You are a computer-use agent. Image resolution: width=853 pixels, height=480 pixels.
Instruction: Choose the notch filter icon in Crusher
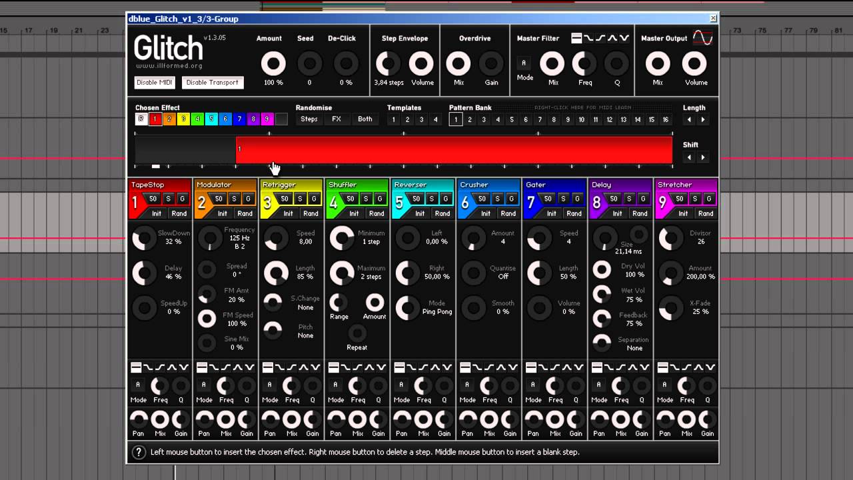512,367
